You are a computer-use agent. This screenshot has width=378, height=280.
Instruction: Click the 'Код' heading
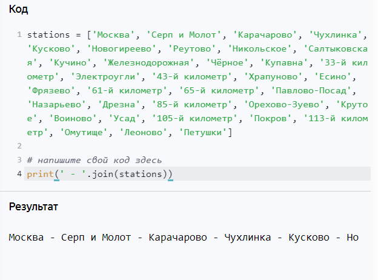click(x=18, y=10)
